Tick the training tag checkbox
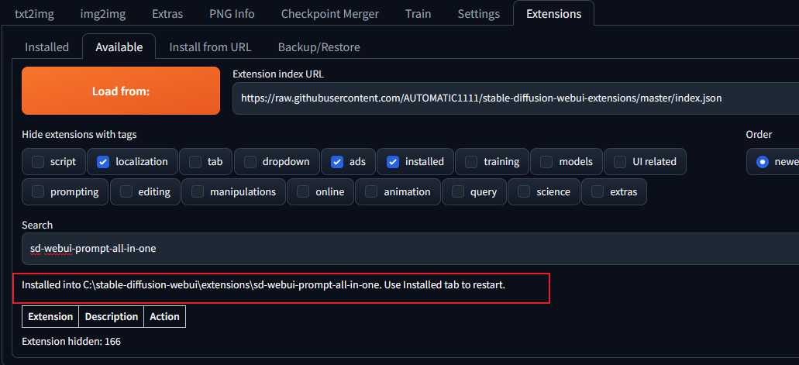This screenshot has height=365, width=799. pos(471,162)
